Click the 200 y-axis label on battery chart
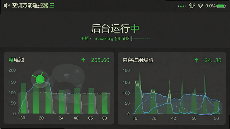Image resolution: width=230 pixels, height=129 pixels. 12,70
